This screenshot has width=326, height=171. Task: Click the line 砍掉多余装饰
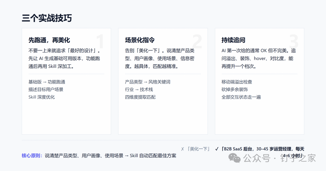[235, 90]
